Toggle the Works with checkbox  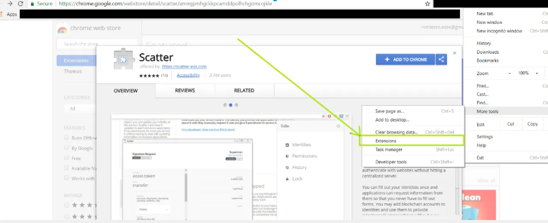[x=66, y=178]
